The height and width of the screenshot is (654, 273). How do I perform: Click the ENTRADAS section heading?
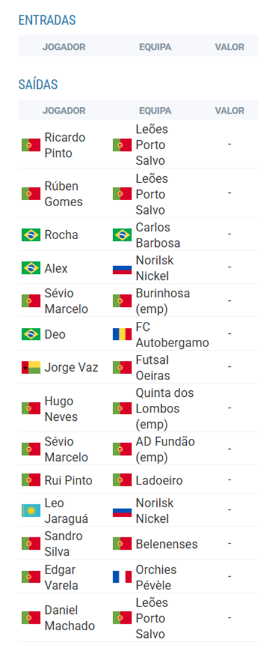point(47,20)
